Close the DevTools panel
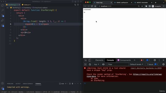This screenshot has height=93, width=166. point(163,60)
